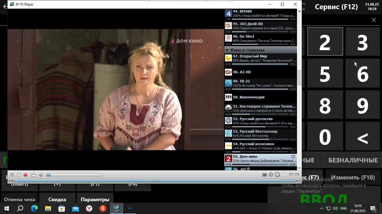Select channel 48. A1 HD
The image size is (382, 214).
260,72
